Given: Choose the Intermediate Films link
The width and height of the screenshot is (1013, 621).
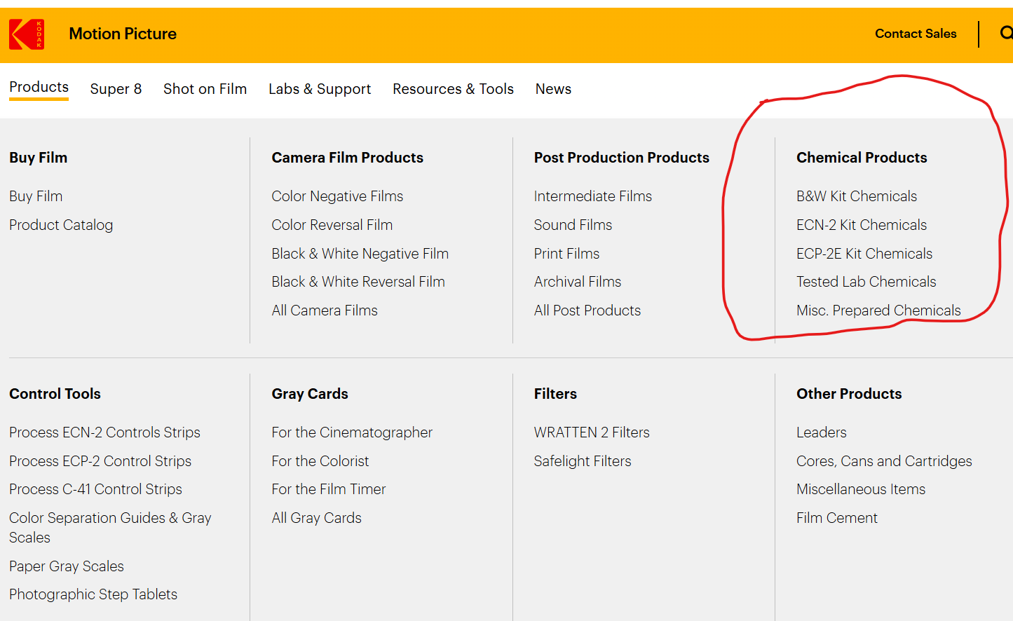Looking at the screenshot, I should [592, 196].
